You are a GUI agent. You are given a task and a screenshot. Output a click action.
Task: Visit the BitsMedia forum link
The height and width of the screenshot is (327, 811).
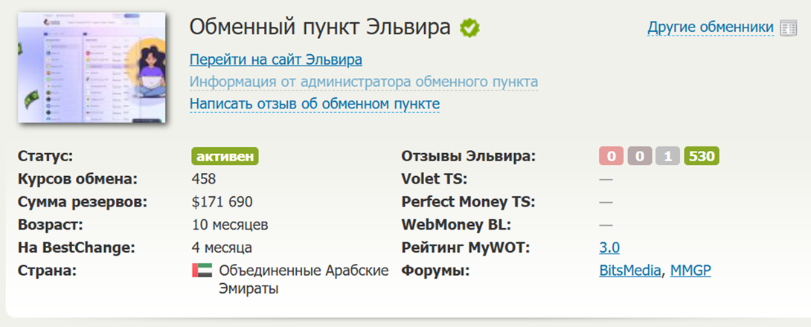coord(629,271)
